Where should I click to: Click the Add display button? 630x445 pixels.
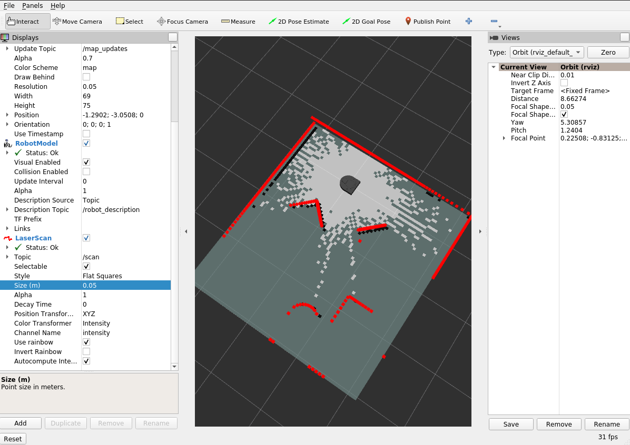tap(21, 423)
